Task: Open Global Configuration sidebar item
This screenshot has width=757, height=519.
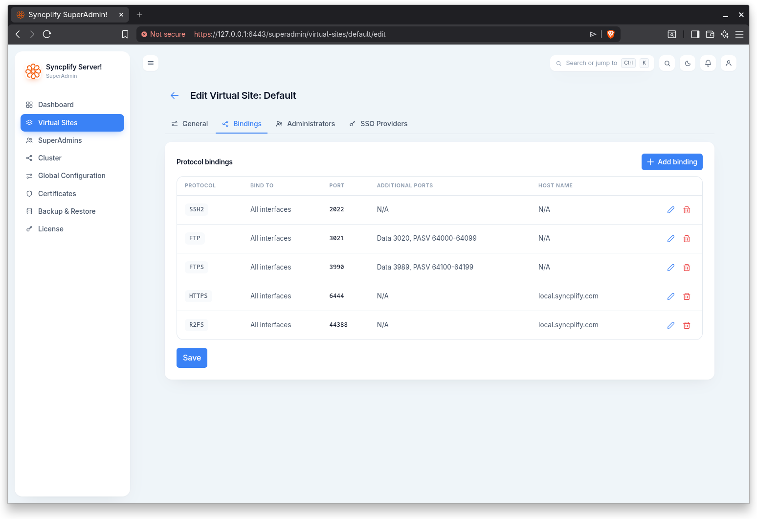Action: [x=72, y=176]
